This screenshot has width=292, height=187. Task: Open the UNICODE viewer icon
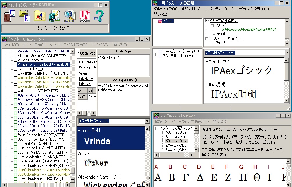click(x=85, y=16)
